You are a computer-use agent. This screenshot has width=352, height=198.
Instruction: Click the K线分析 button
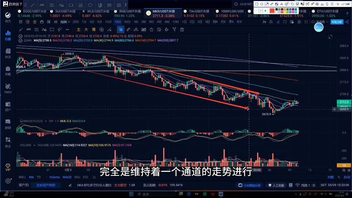337,22
